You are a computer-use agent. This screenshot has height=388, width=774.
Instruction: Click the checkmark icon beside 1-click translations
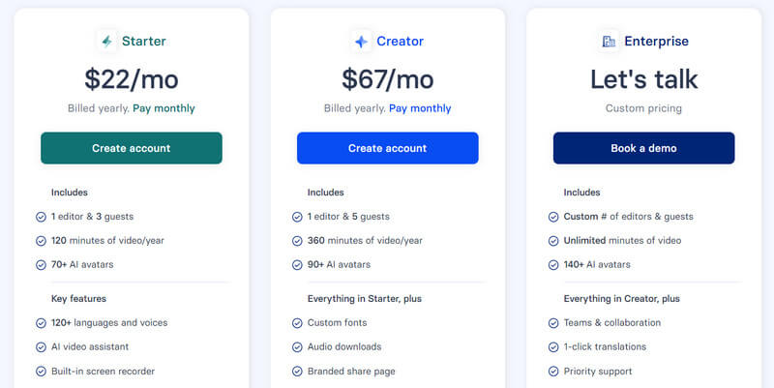553,346
